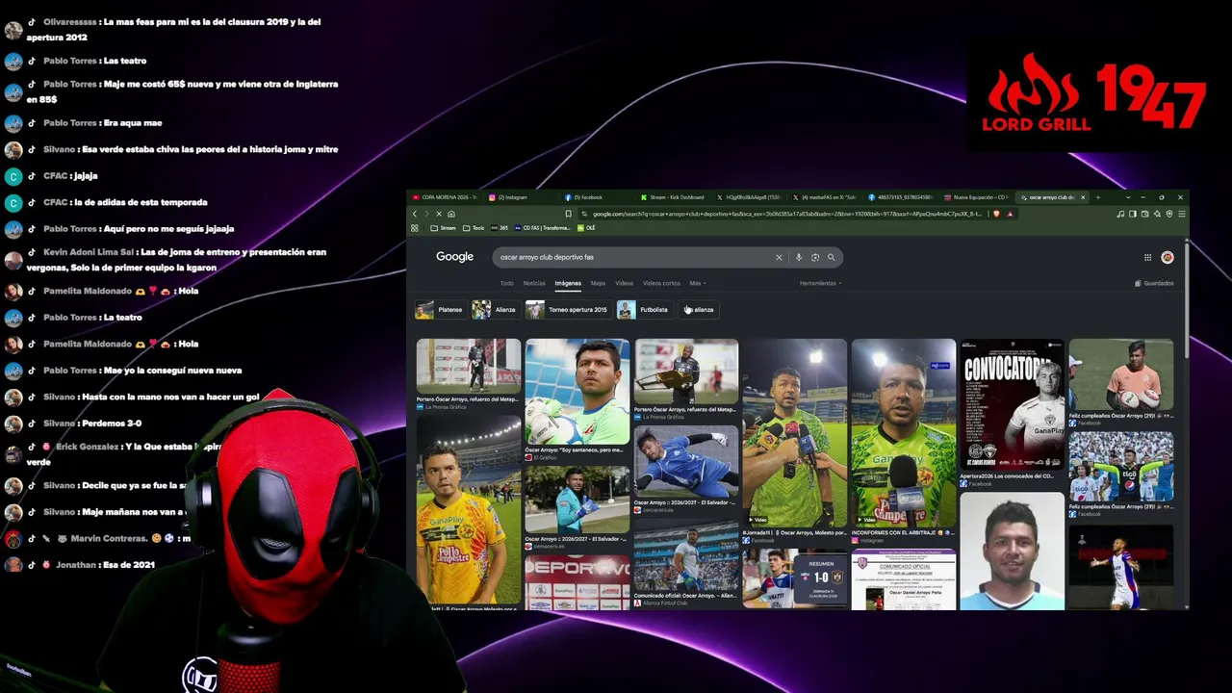Go to the Google logo homepage
Image resolution: width=1232 pixels, height=693 pixels.
(x=454, y=257)
